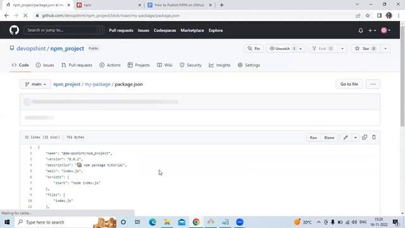This screenshot has height=228, width=405.
Task: Open the create new plus menu
Action: (x=372, y=30)
